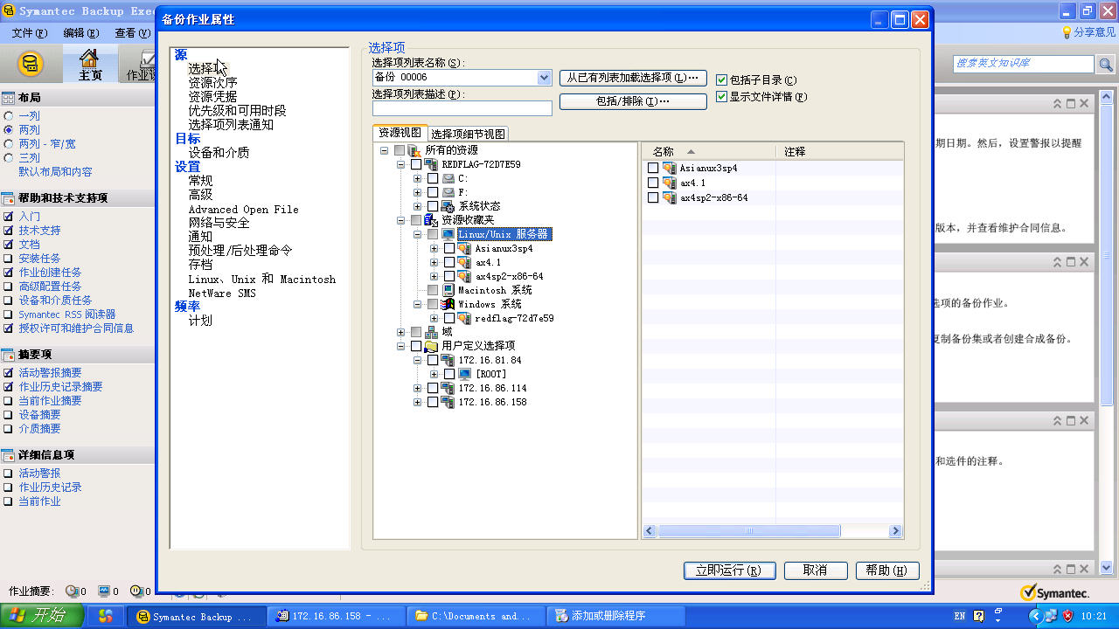Toggle 显示文件详情 checkbox

[x=721, y=97]
